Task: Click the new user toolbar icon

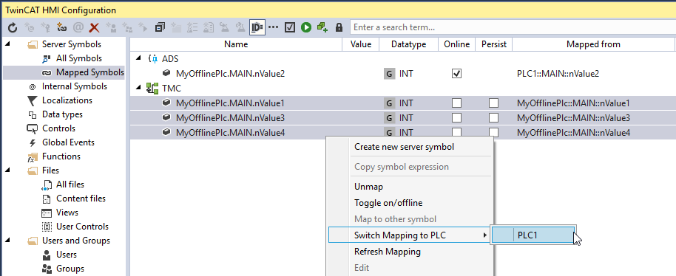Action: click(x=111, y=27)
